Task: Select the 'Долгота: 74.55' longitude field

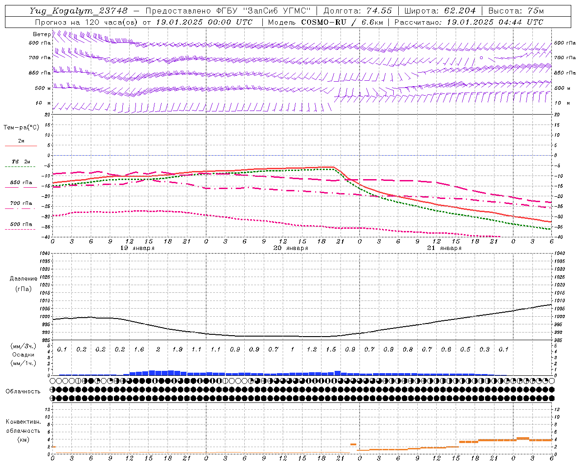Action: point(358,11)
